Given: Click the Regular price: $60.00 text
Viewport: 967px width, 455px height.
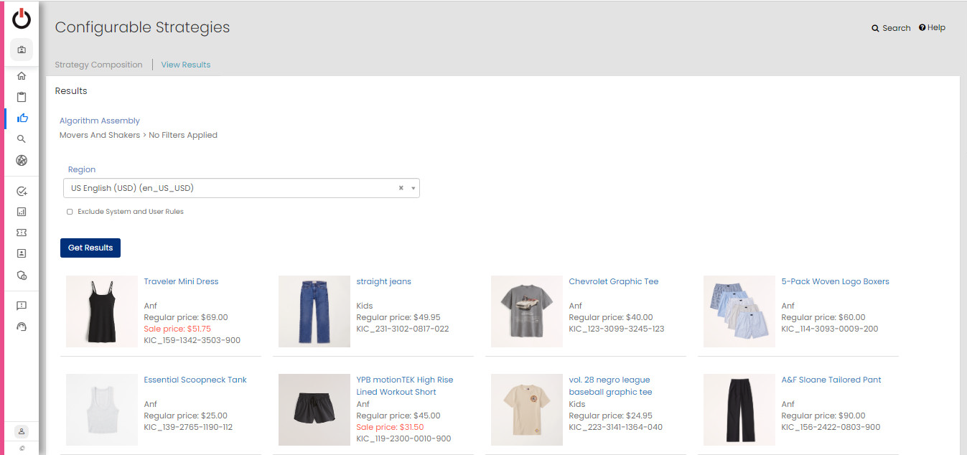Looking at the screenshot, I should coord(823,317).
